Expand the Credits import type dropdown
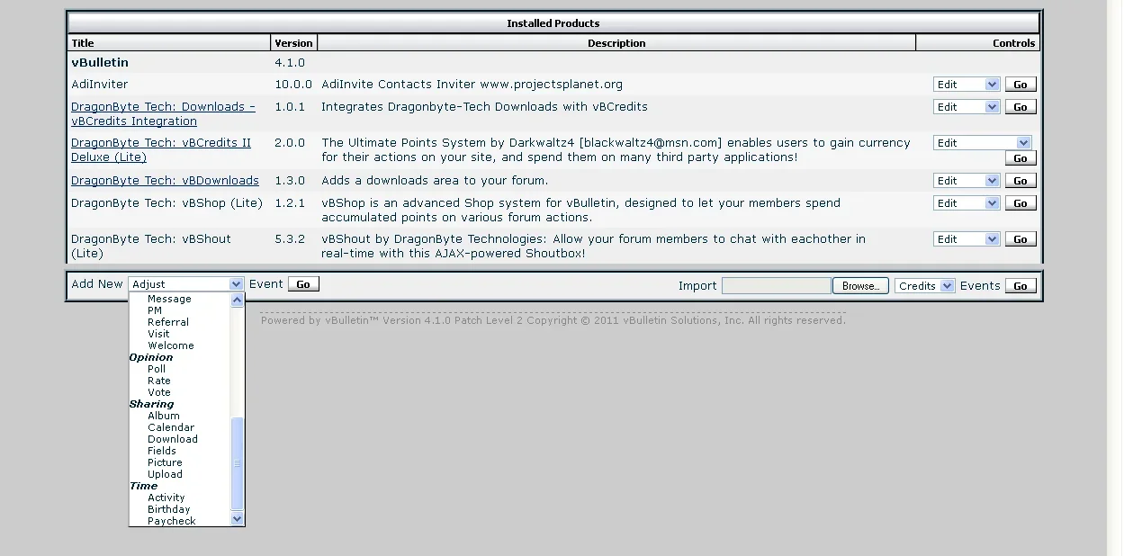Screen dimensions: 1124x556 click(x=924, y=286)
